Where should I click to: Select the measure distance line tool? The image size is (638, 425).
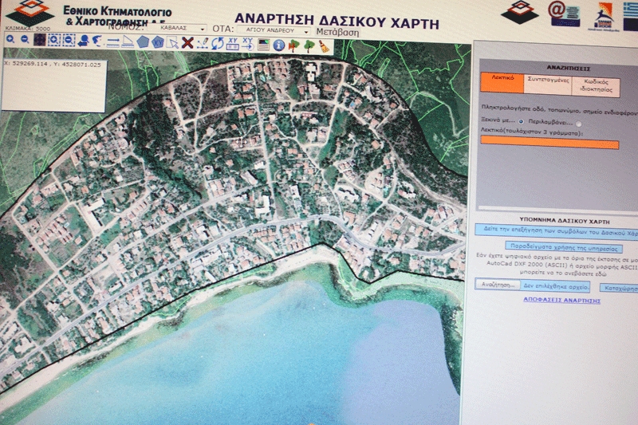click(113, 42)
